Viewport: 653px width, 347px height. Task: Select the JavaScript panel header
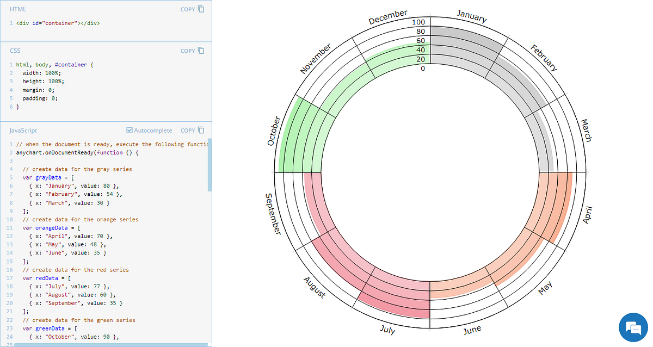(x=22, y=131)
